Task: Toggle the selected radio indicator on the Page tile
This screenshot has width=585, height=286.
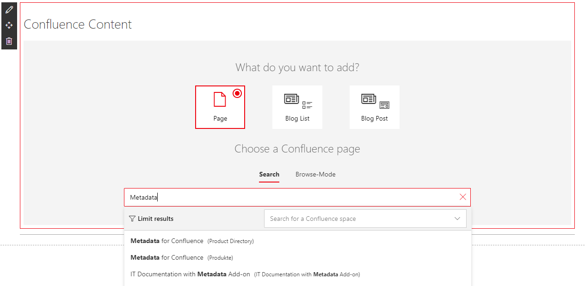Action: (237, 93)
